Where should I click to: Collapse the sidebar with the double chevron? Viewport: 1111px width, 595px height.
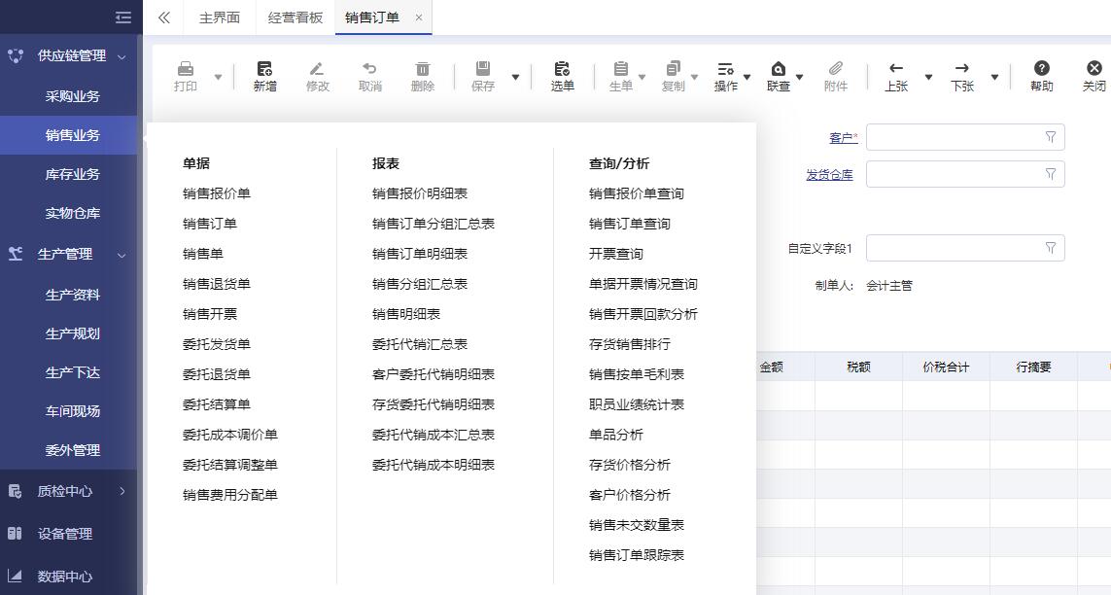pyautogui.click(x=123, y=17)
